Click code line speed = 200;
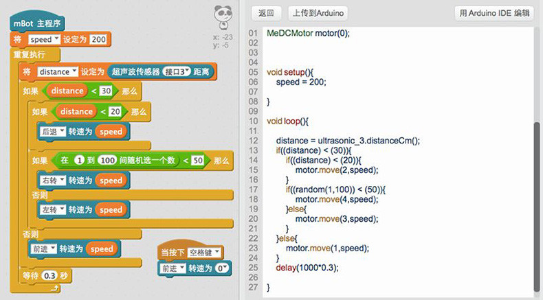 point(301,82)
